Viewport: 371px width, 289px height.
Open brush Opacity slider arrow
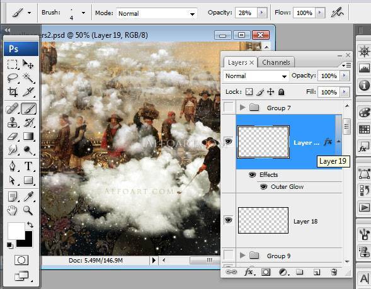[261, 13]
